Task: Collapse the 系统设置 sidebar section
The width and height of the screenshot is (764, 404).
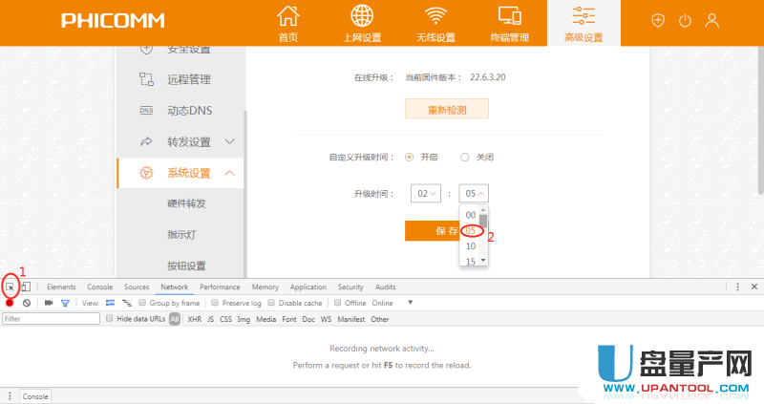Action: [x=229, y=173]
